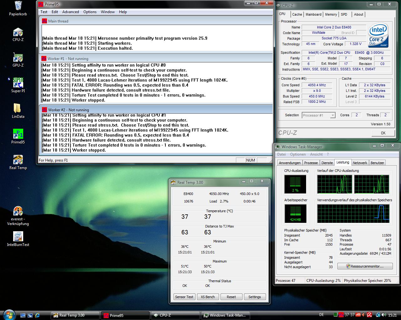Expand the Processor #1 selection dropdown
This screenshot has height=320, width=401.
pos(333,115)
